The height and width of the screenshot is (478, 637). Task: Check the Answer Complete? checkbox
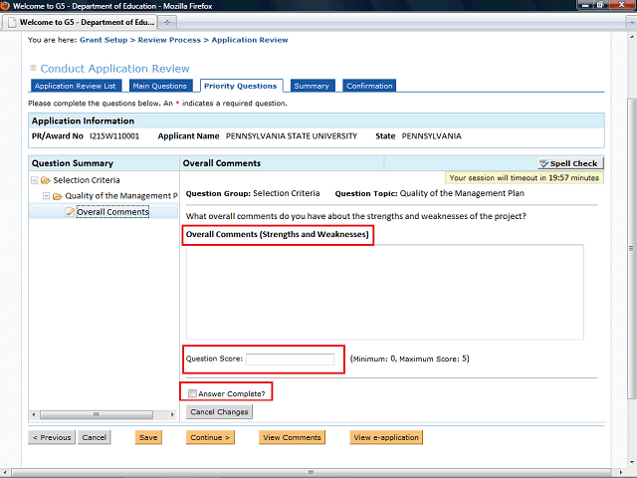(x=192, y=393)
